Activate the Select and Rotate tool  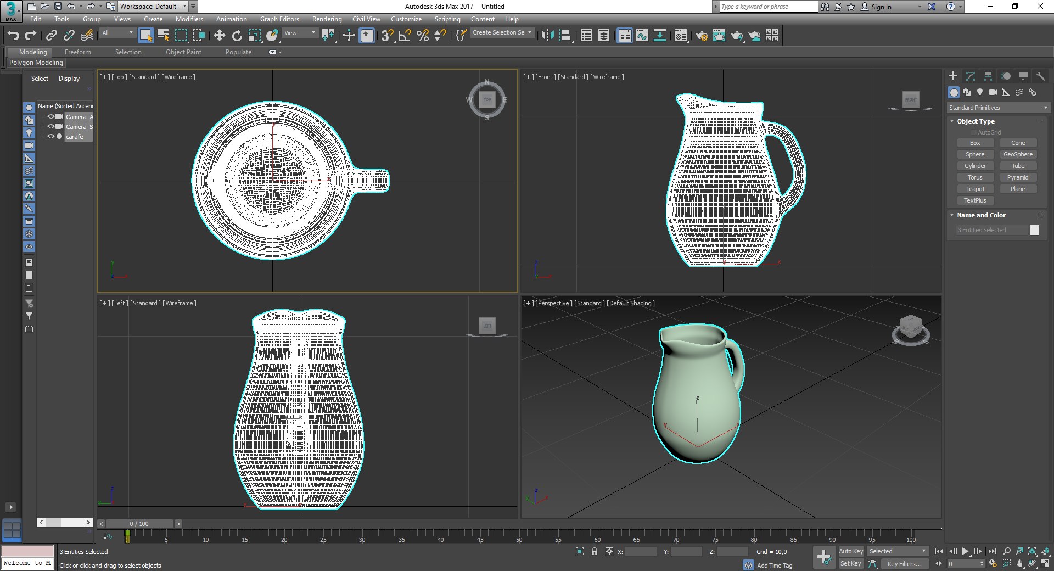tap(237, 36)
